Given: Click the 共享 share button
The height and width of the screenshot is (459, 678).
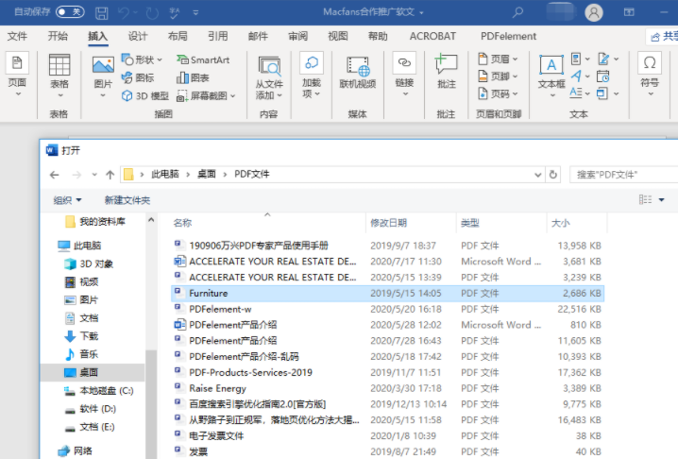Looking at the screenshot, I should (x=664, y=36).
